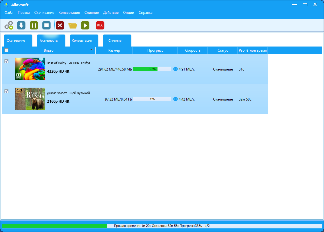The image size is (324, 232).
Task: Pause downloads with green pause toolbar icon
Action: [x=34, y=25]
